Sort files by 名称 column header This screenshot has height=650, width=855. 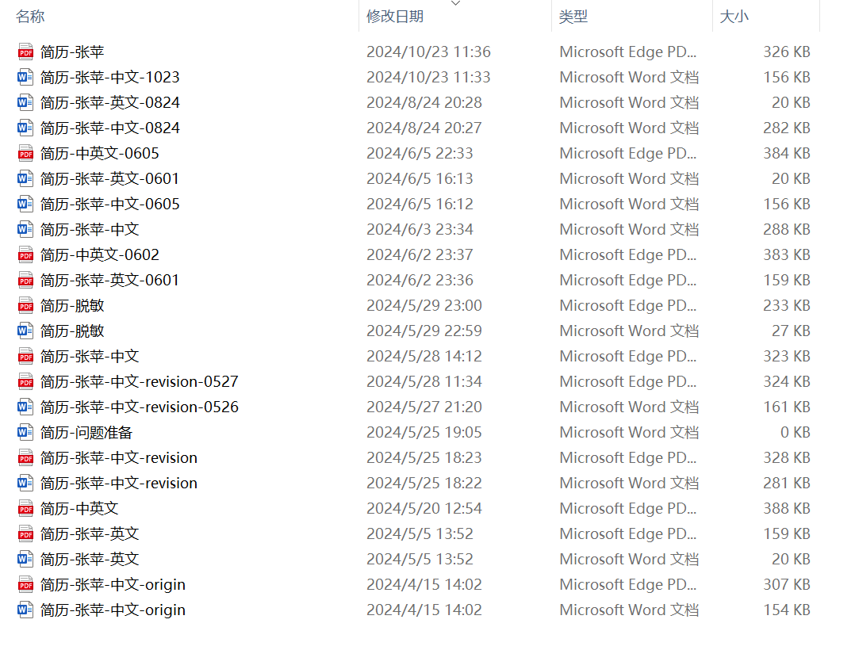click(x=30, y=17)
